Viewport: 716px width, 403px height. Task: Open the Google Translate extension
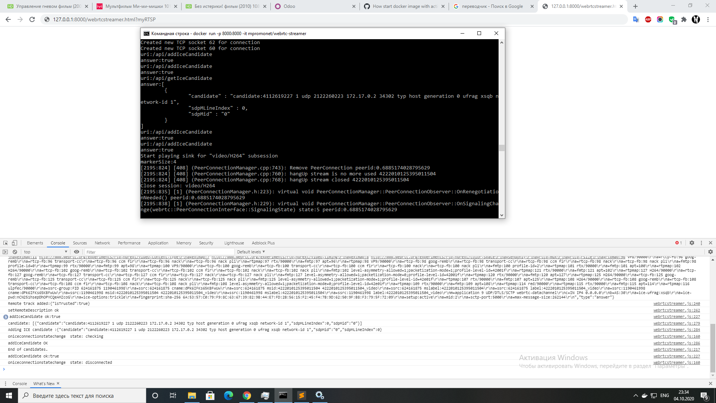click(636, 19)
